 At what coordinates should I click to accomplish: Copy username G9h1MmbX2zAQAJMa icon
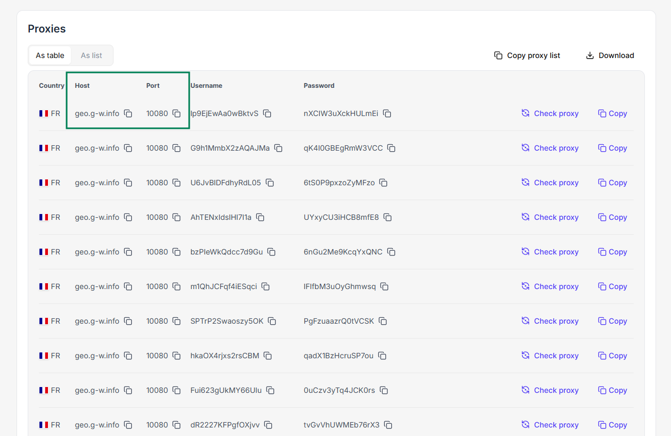point(279,148)
